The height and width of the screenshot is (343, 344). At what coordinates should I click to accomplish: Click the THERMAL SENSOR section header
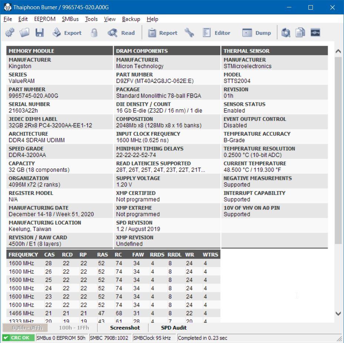click(274, 51)
